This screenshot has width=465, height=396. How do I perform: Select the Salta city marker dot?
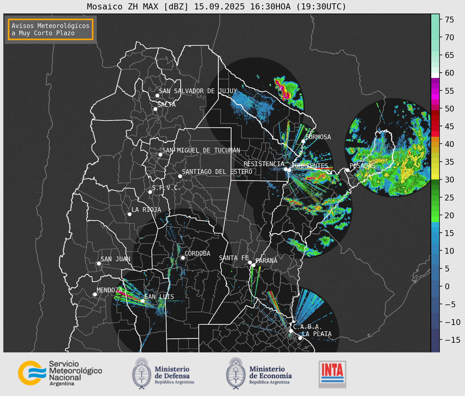pyautogui.click(x=156, y=109)
